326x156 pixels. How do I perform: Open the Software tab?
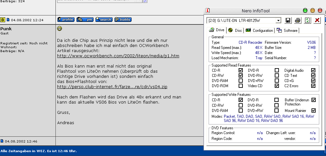(287, 31)
